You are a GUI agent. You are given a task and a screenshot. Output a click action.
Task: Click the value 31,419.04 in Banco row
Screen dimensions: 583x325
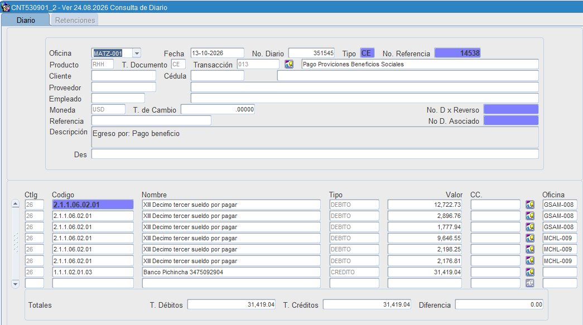click(x=425, y=272)
